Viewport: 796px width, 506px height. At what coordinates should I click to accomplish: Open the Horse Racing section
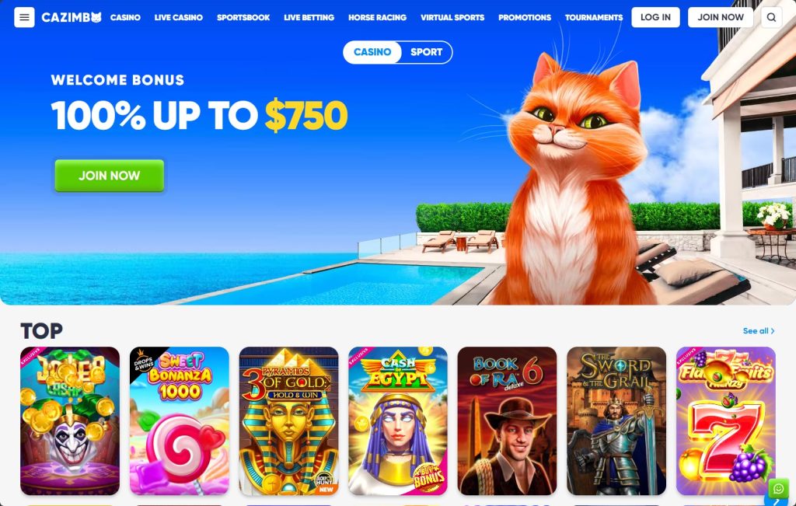(x=377, y=17)
